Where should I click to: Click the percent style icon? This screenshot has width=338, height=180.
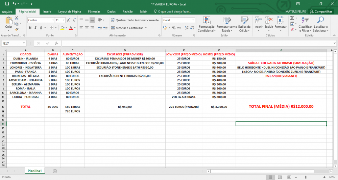tap(174, 28)
